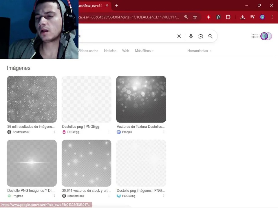The width and height of the screenshot is (278, 208).
Task: Start voice search with the microphone
Action: (191, 36)
